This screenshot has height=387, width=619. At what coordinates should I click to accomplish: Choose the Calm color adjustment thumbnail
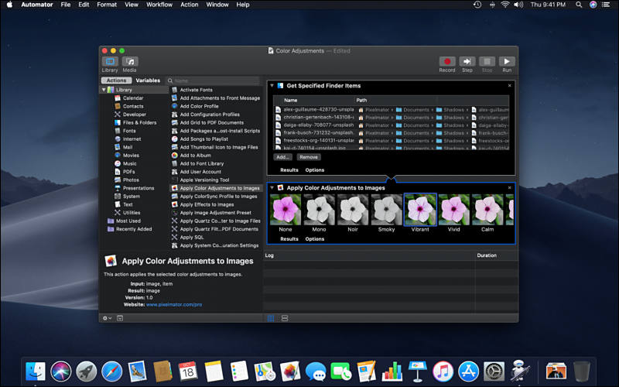coord(487,210)
